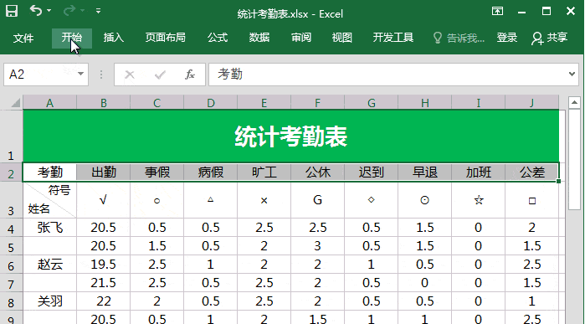
Task: Click the scroll up arrow of vertical scrollbar
Action: point(575,102)
